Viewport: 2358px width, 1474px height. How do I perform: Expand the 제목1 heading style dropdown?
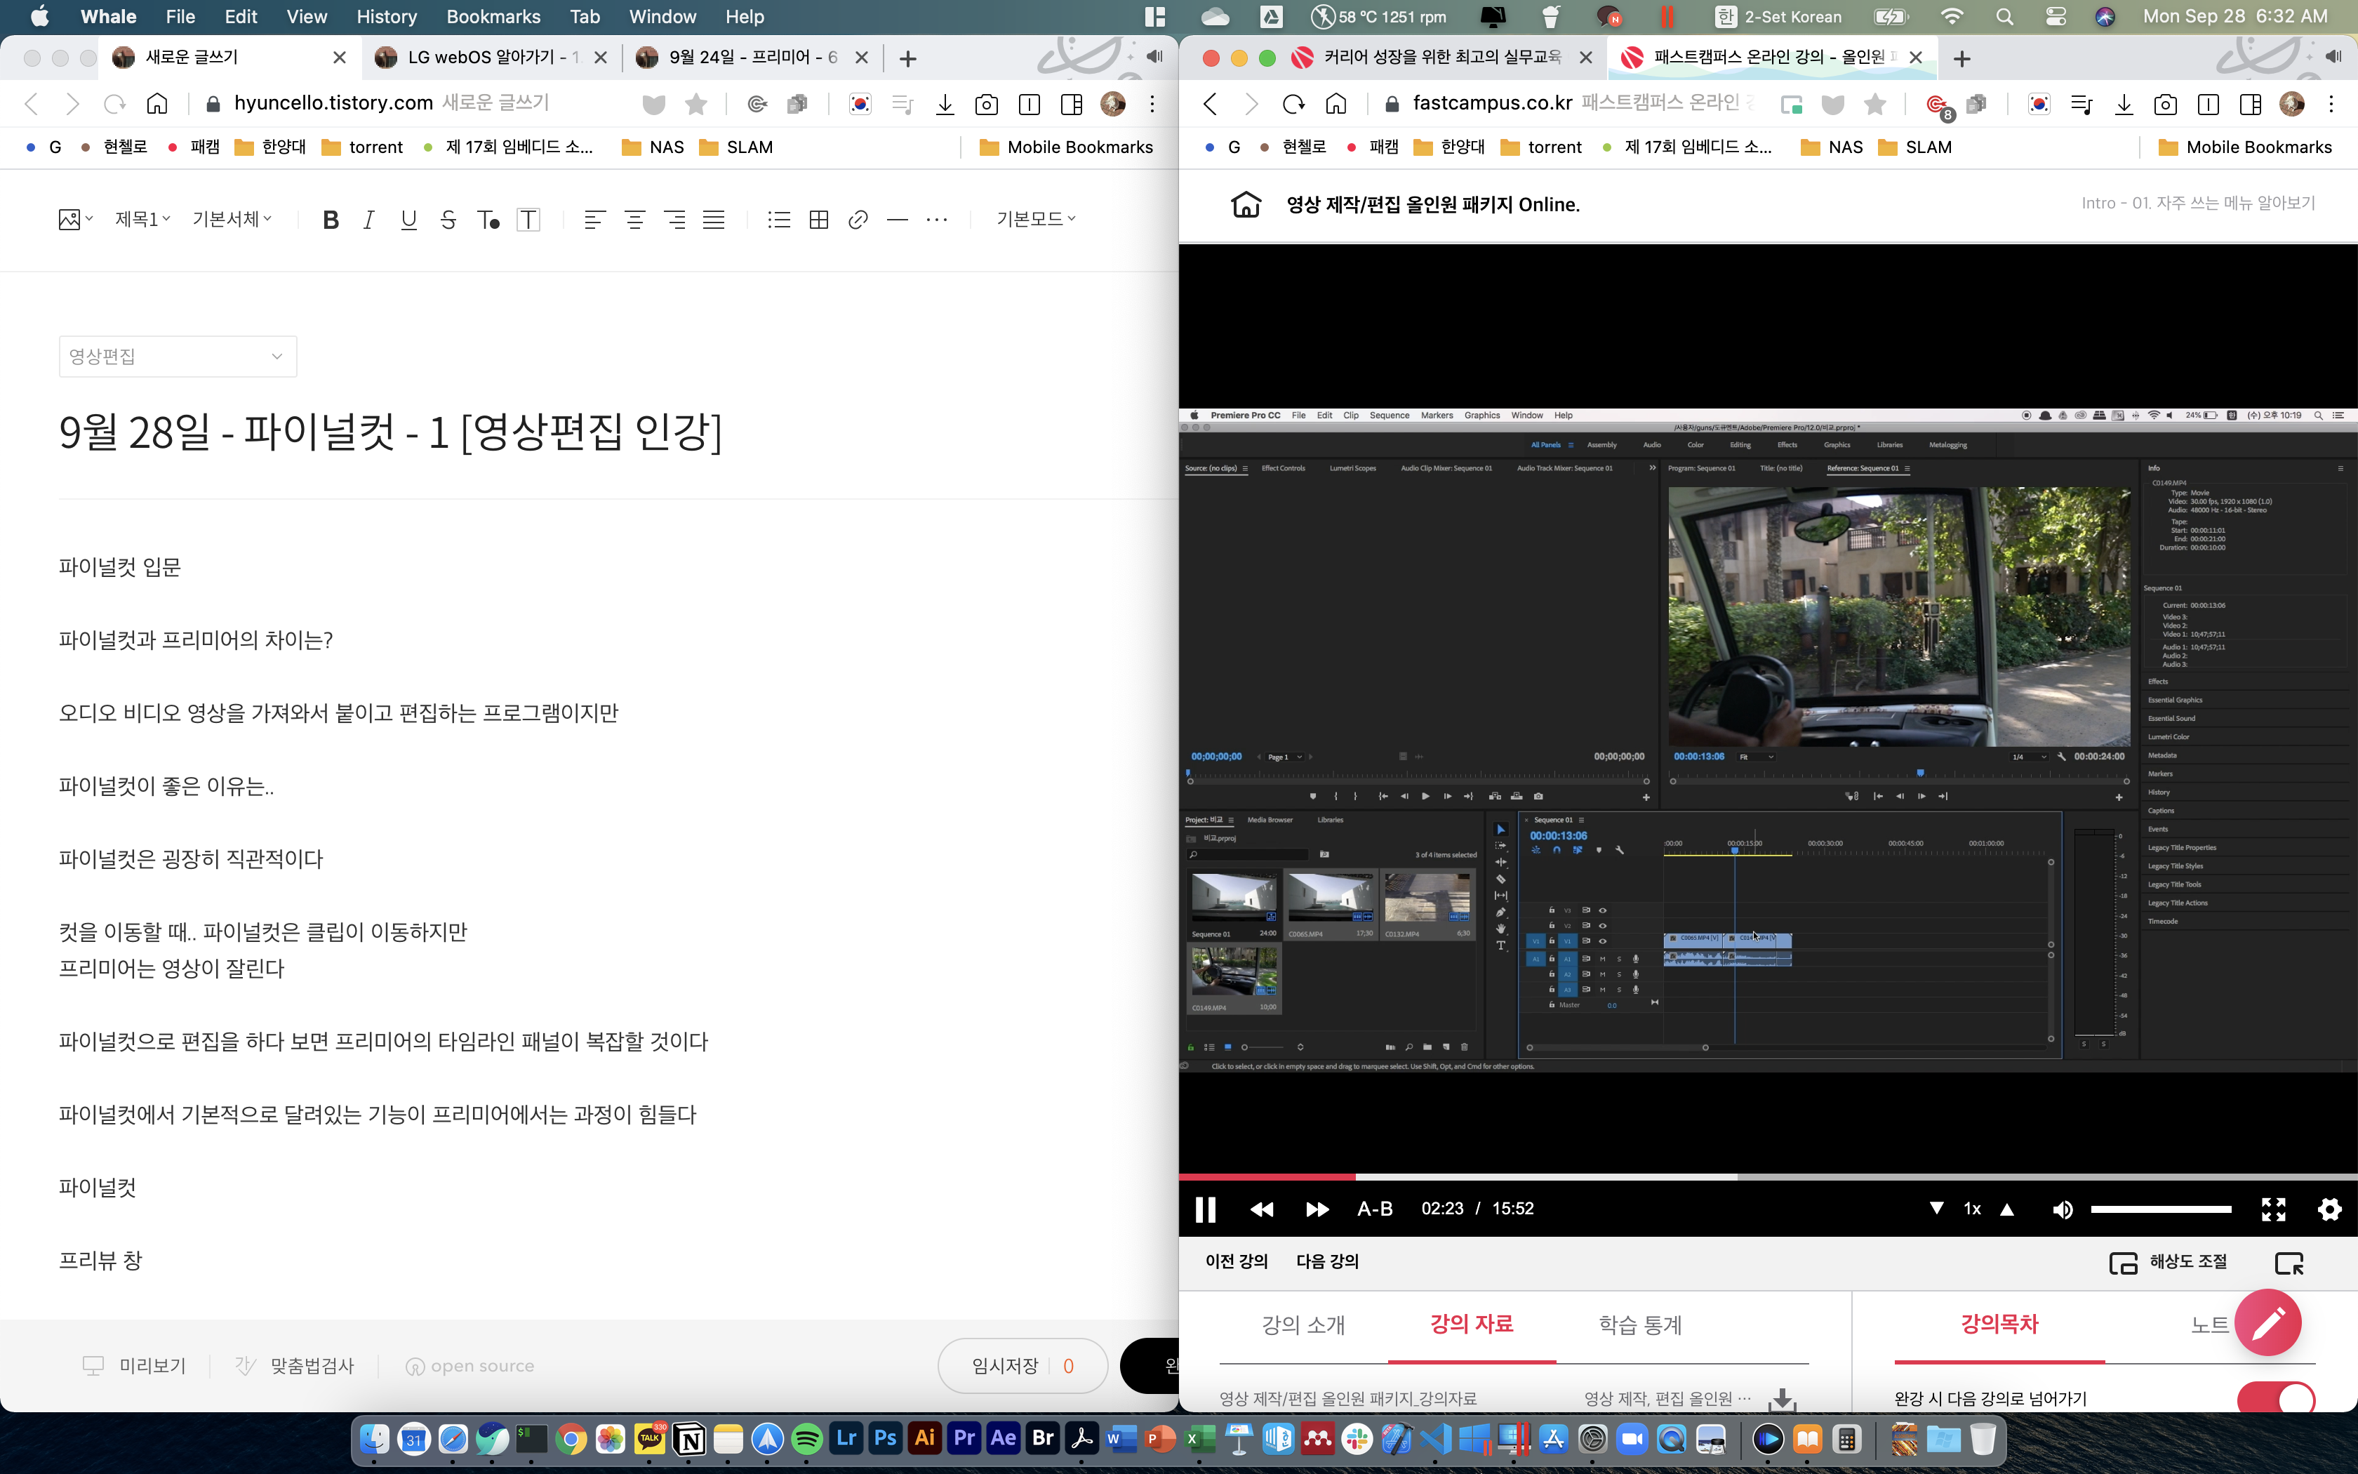click(142, 219)
